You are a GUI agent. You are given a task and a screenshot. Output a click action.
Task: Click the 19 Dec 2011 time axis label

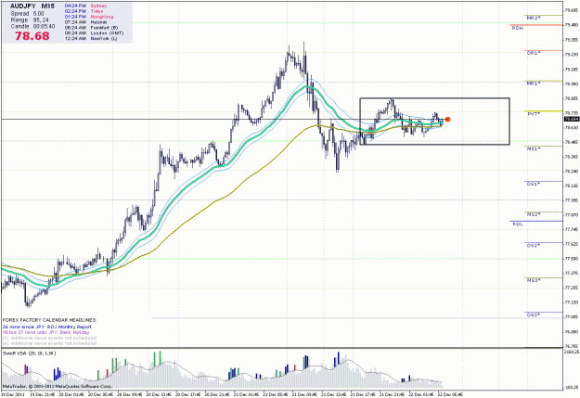coord(13,394)
